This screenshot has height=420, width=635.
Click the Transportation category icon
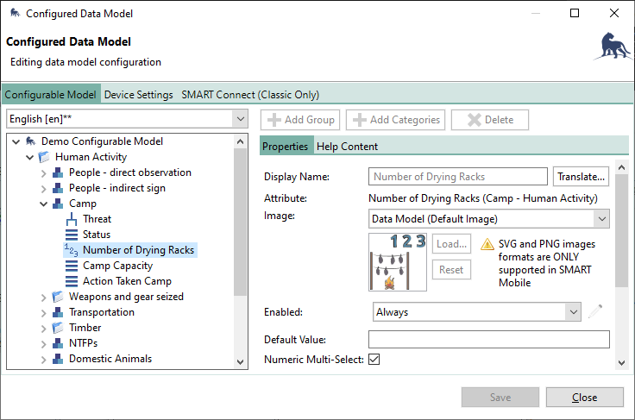[58, 312]
